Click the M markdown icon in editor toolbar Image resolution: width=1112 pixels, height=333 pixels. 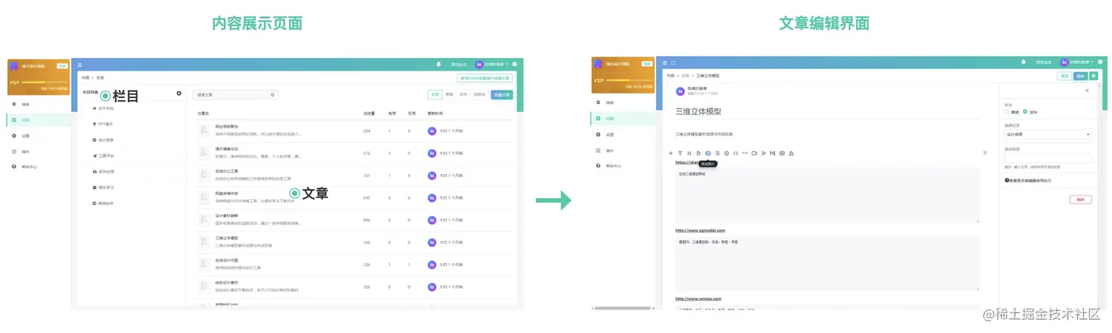[772, 153]
